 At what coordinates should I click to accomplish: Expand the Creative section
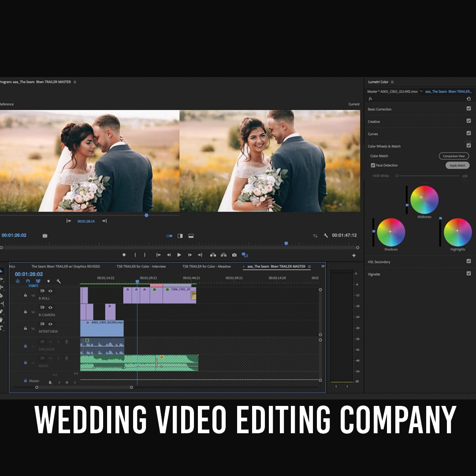pyautogui.click(x=374, y=122)
